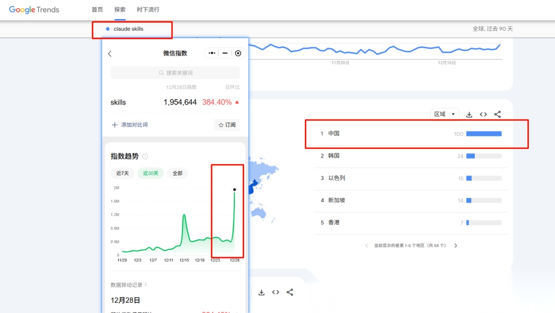555x313 pixels.
Task: Click the 韩国 region row
Action: point(411,156)
